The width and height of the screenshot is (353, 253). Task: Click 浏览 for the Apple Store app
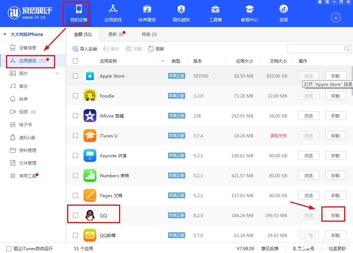(308, 76)
